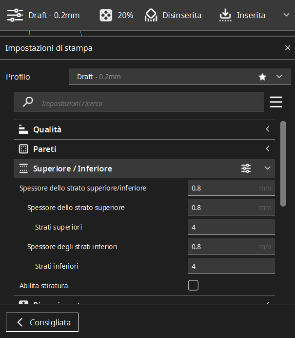
Task: Click the print profile sliders icon
Action: click(x=15, y=15)
